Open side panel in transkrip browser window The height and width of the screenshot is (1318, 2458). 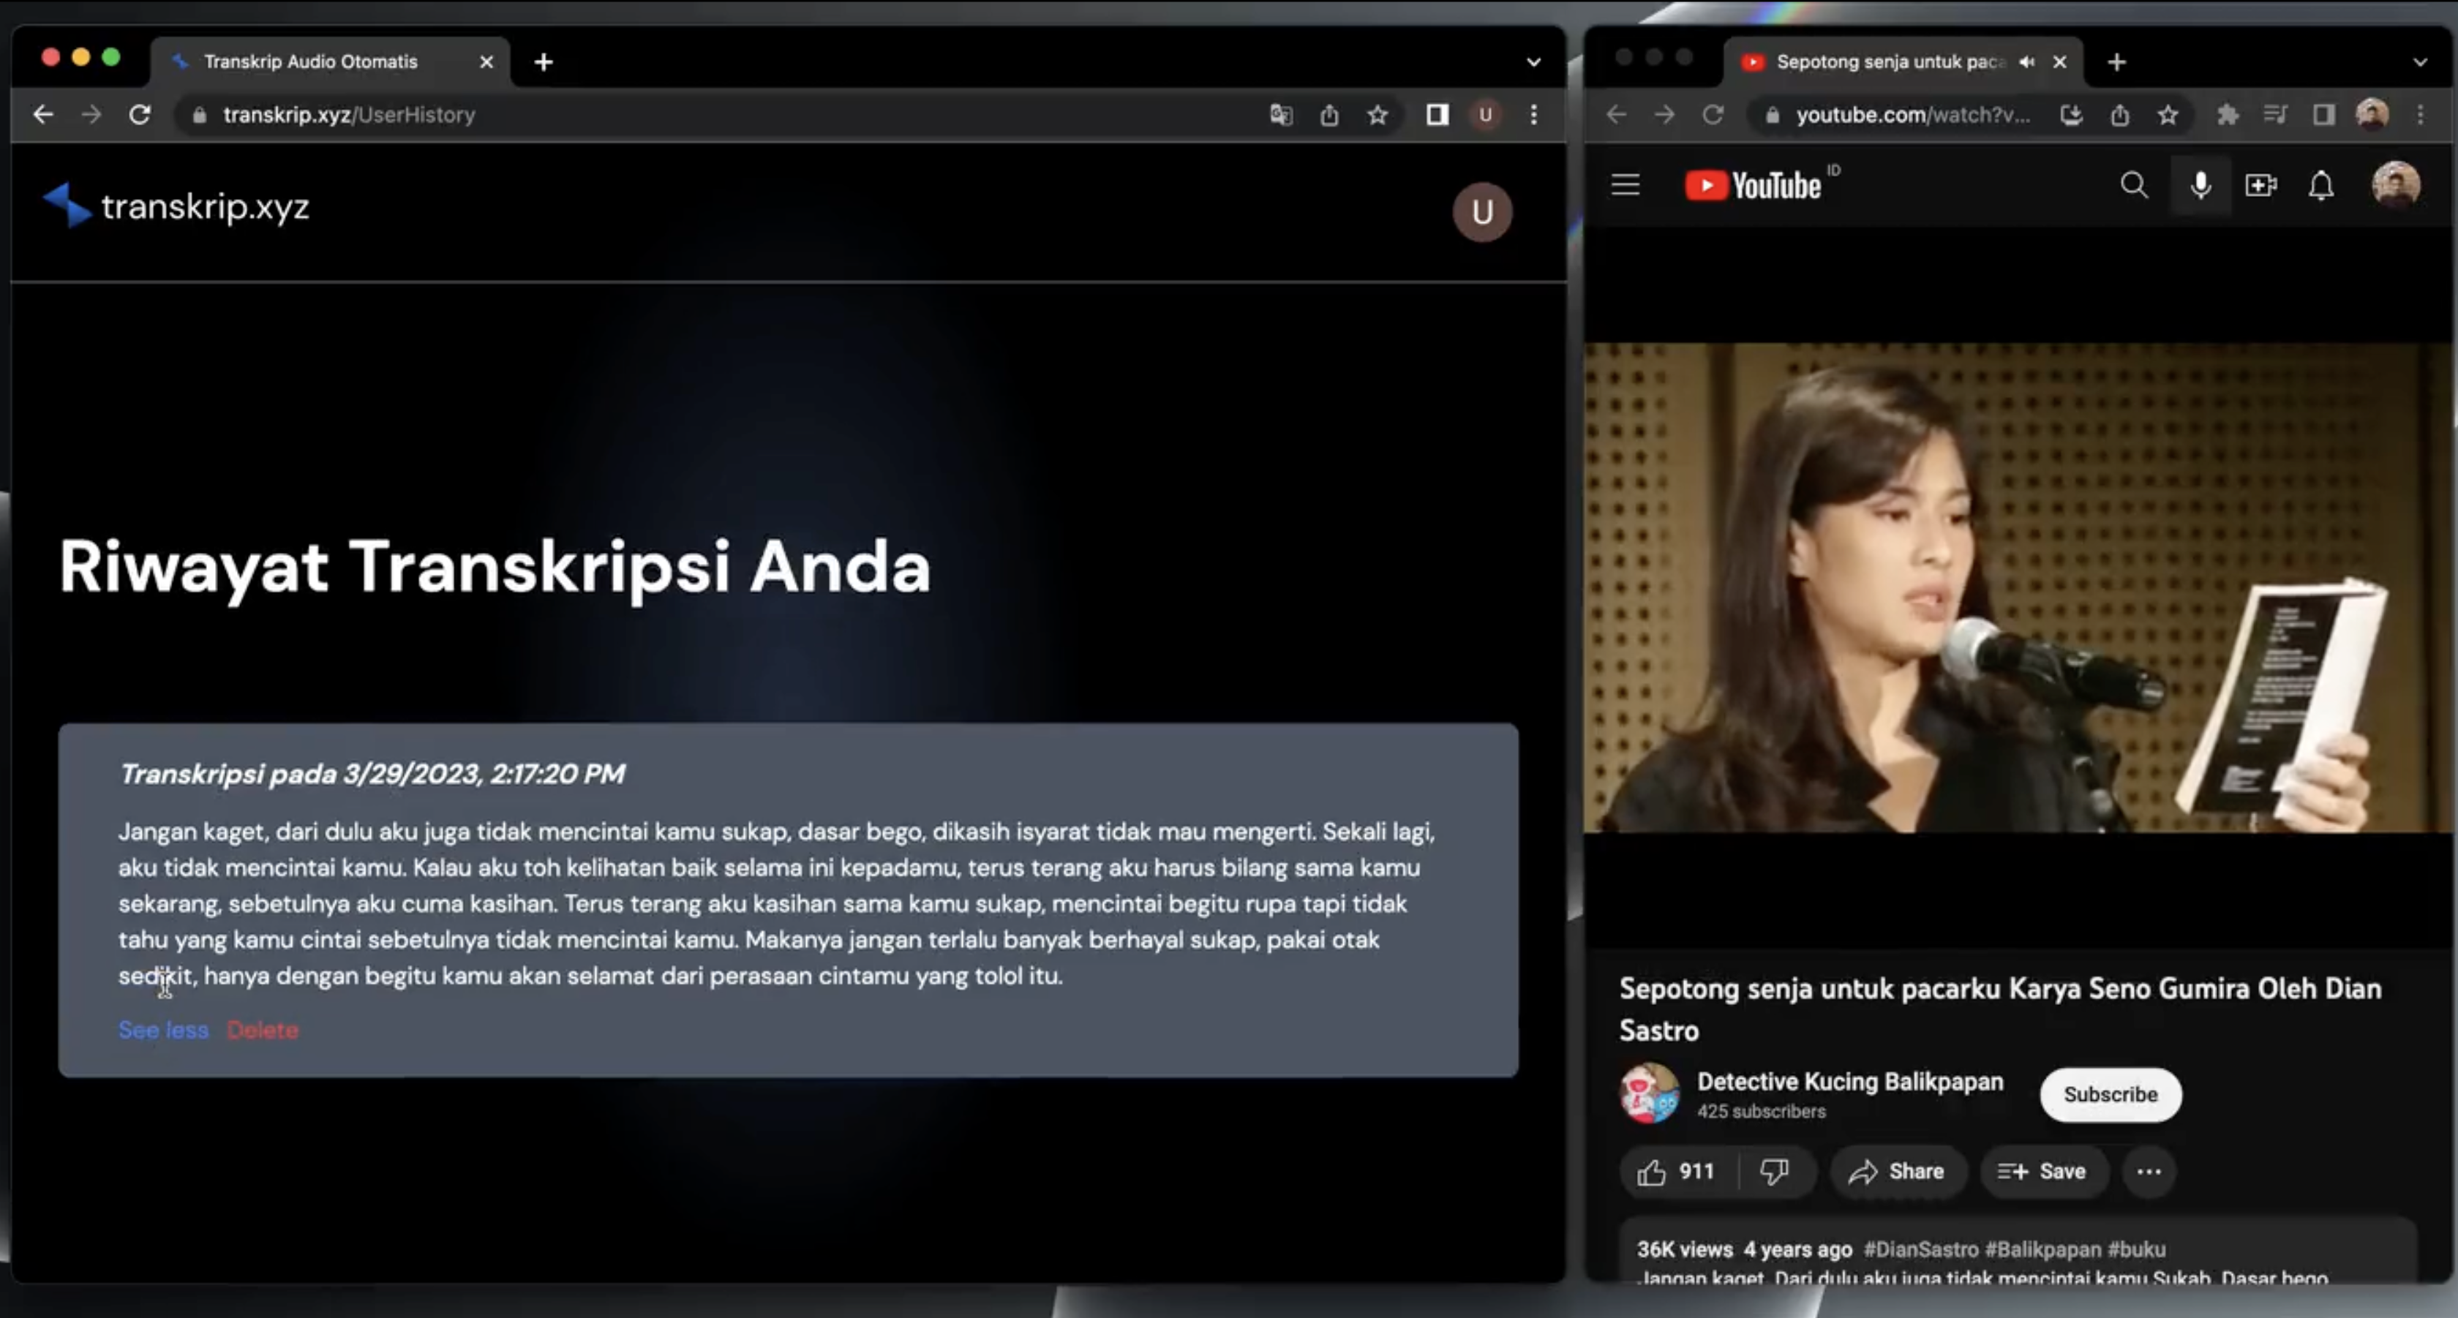point(1437,116)
